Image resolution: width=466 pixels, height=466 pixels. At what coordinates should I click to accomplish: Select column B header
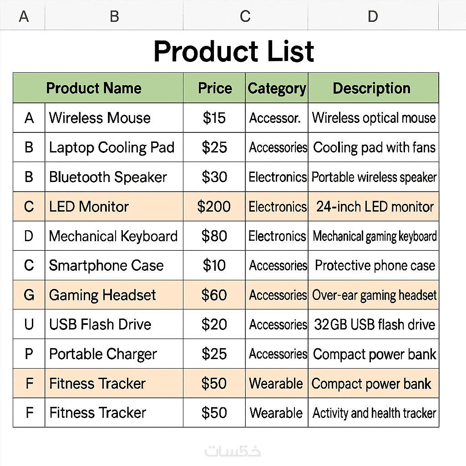click(114, 16)
